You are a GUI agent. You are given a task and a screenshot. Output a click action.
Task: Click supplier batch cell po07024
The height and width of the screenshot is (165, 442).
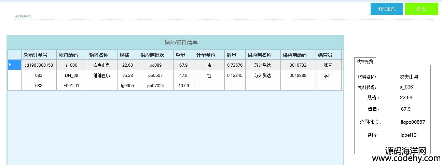(x=155, y=86)
